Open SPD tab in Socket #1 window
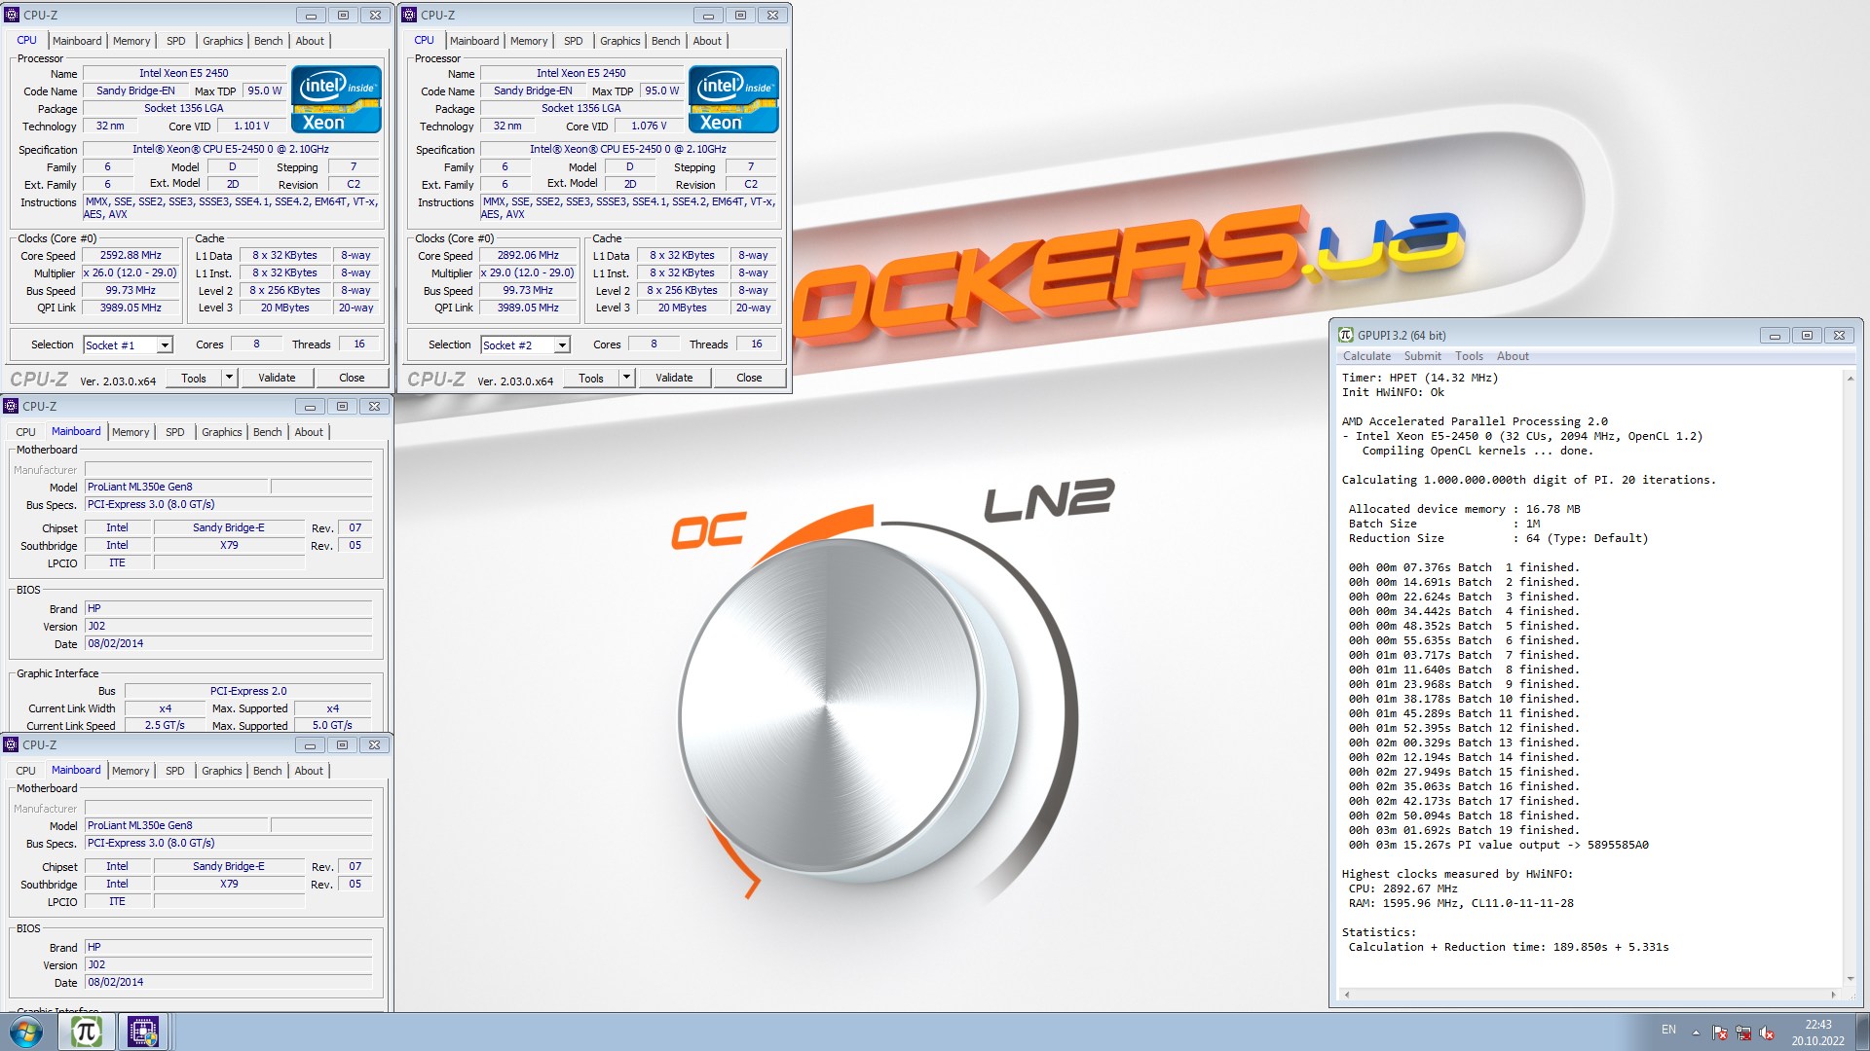 coord(175,41)
